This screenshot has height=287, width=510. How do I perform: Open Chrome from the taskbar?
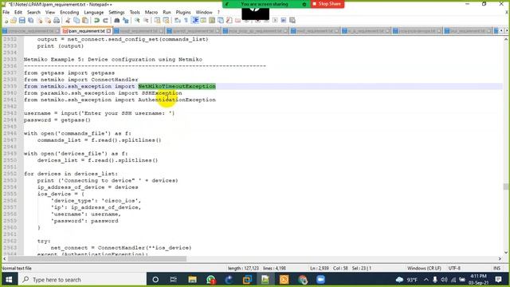[303, 280]
